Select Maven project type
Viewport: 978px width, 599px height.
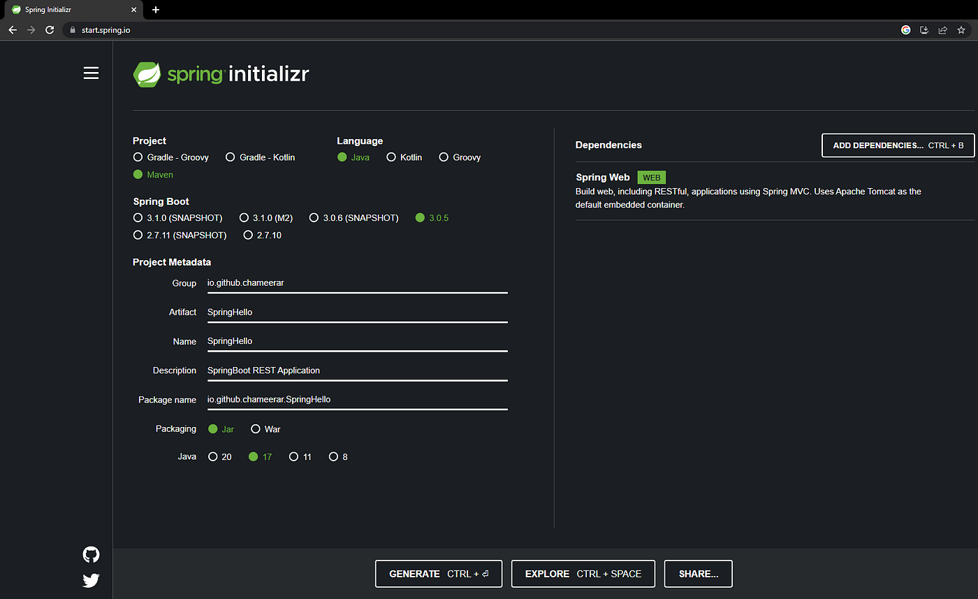coord(153,175)
